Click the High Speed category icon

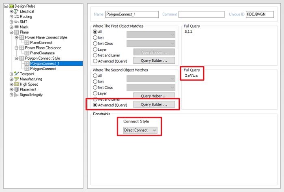tap(17, 84)
